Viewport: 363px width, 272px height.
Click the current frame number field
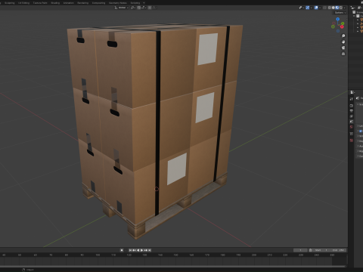click(x=300, y=250)
